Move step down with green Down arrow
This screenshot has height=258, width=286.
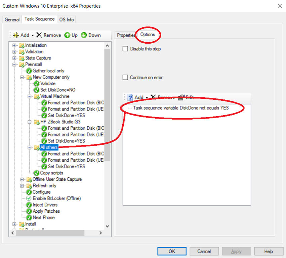point(84,35)
